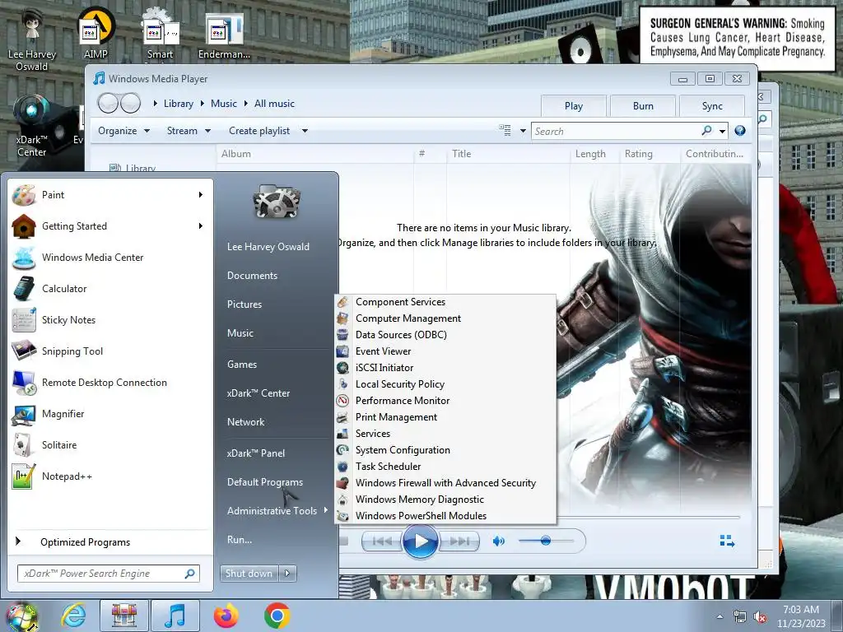
Task: Switch to the Play tab
Action: point(574,106)
